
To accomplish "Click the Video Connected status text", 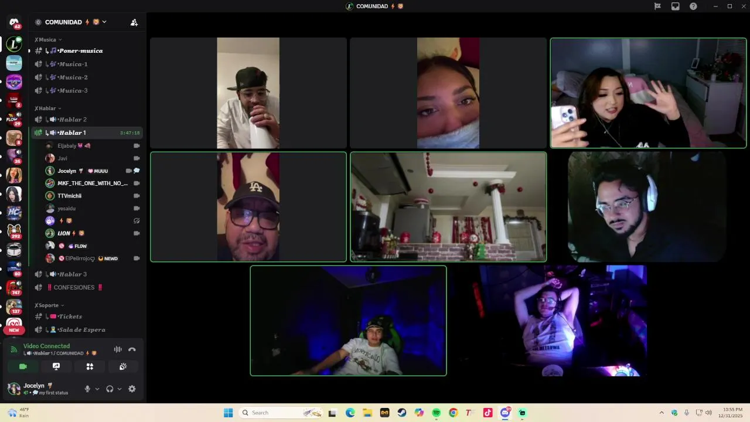I will point(46,346).
